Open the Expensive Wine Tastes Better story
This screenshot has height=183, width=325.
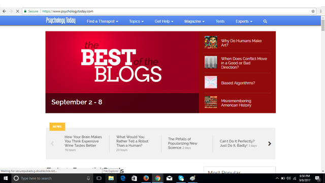83,141
